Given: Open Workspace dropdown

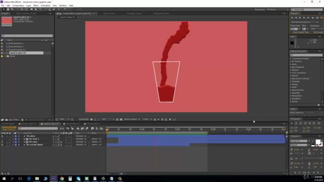Looking at the screenshot, I should 277,10.
